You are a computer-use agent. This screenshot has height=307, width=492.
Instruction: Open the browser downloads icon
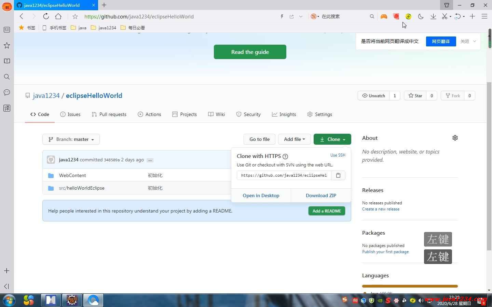click(x=433, y=16)
